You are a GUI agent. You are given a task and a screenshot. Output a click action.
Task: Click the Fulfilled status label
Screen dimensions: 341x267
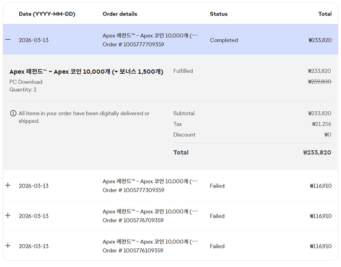pos(183,71)
